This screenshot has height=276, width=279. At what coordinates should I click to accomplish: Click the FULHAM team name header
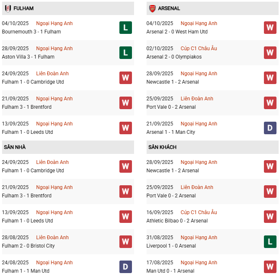[x=23, y=8]
